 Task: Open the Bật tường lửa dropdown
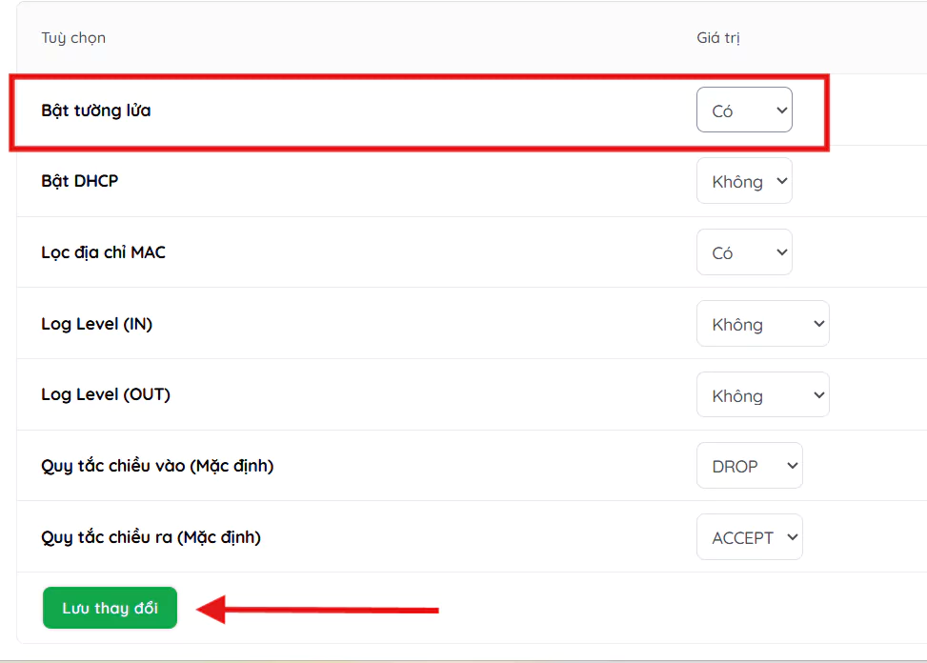point(743,110)
